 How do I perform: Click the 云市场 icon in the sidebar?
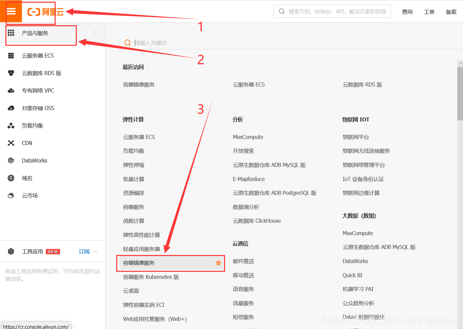(11, 195)
